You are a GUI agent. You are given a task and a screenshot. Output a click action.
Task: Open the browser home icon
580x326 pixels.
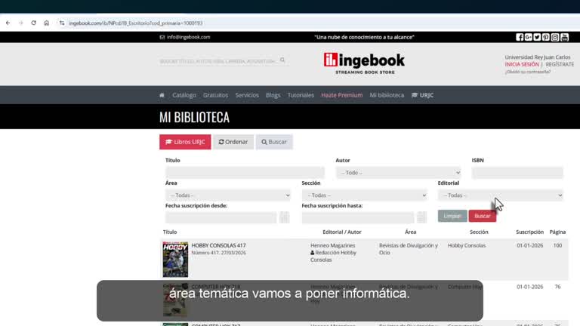pyautogui.click(x=47, y=23)
